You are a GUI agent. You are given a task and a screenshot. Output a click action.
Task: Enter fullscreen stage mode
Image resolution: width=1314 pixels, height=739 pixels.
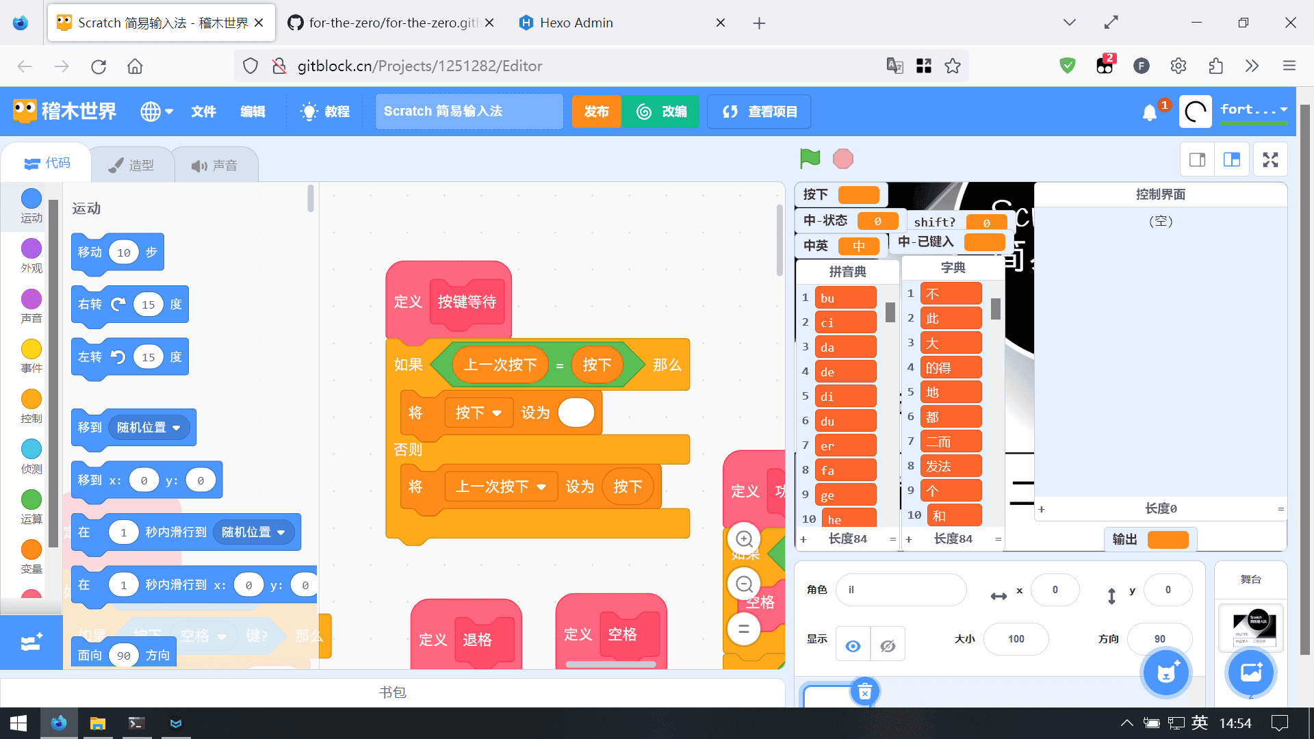click(1270, 159)
